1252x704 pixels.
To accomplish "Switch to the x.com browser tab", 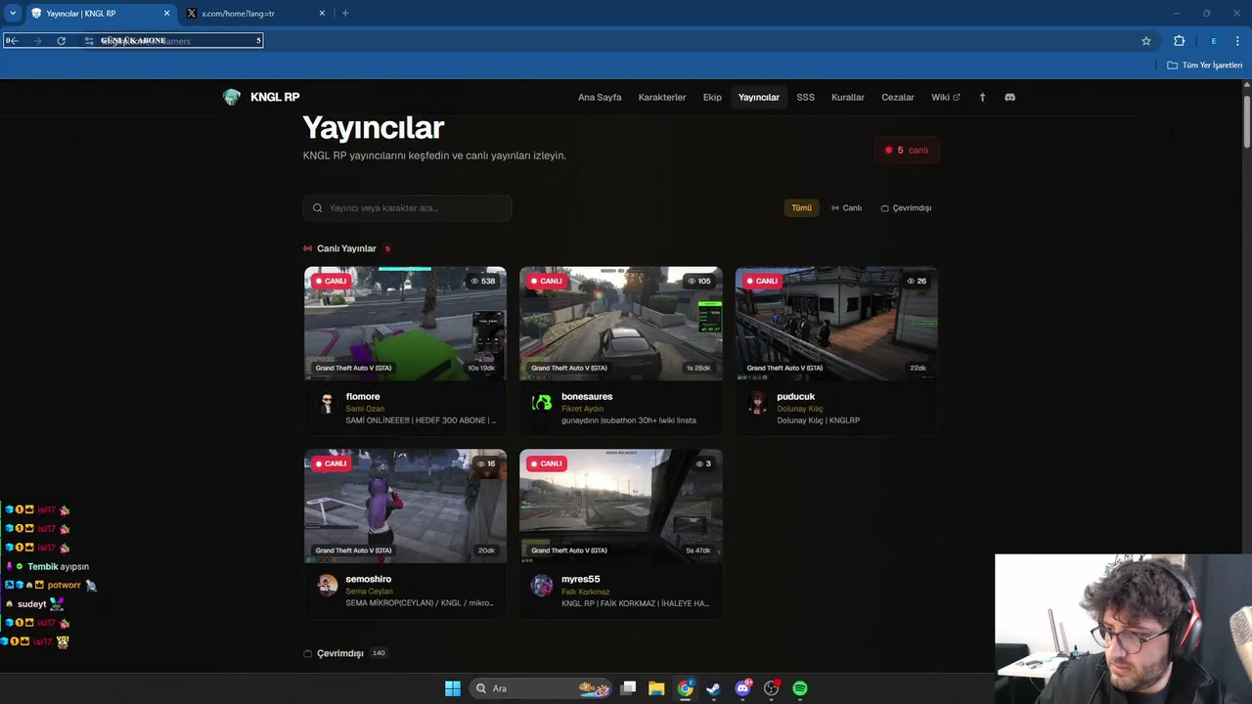I will (256, 14).
